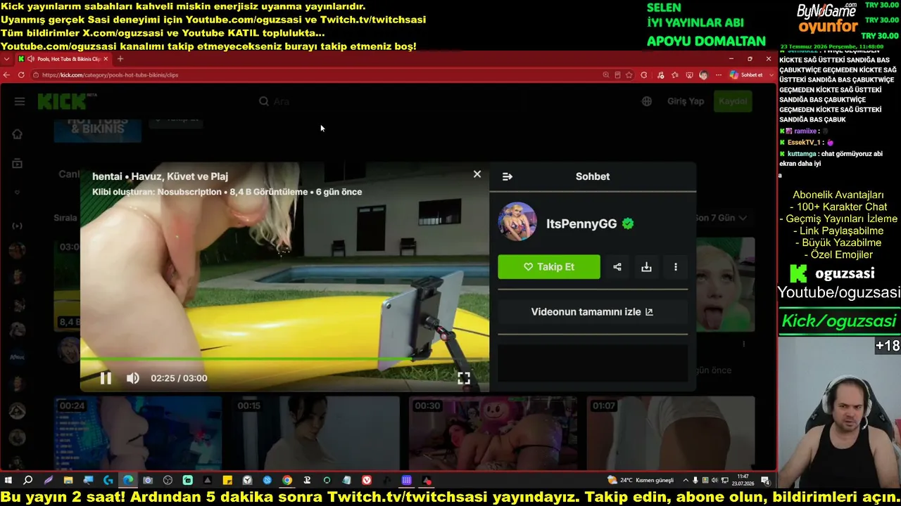Image resolution: width=901 pixels, height=506 pixels.
Task: Open the ItsPennyGG channel name
Action: (581, 224)
